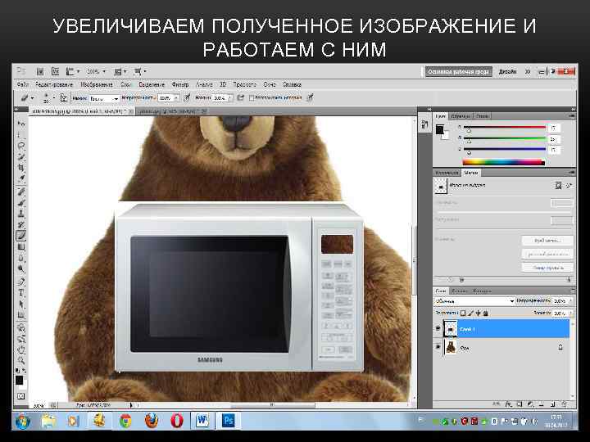Screen dimensions: 590x442
Task: Select the Zoom magnifier tool
Action: tap(21, 361)
